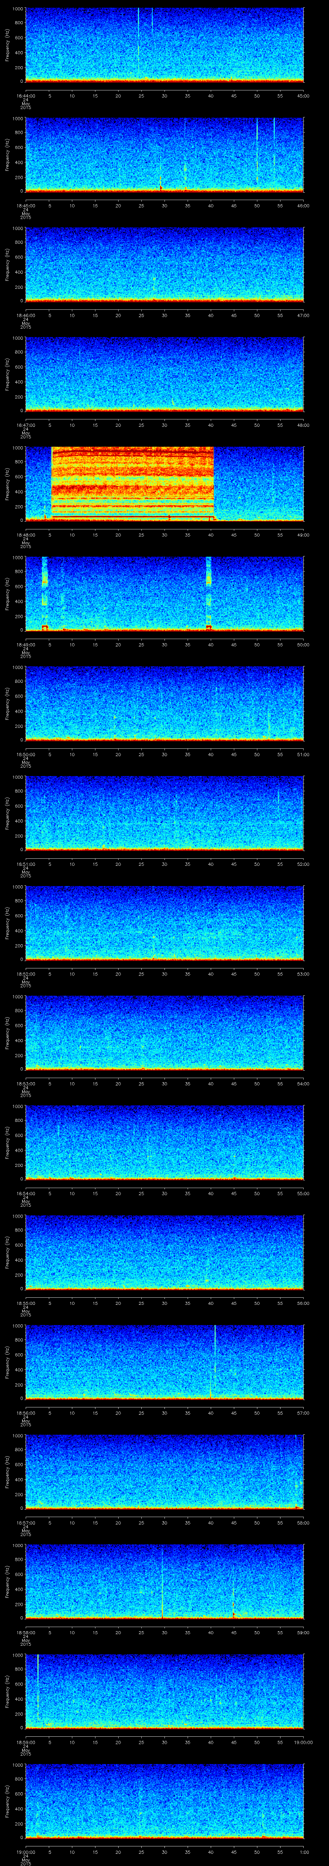Open the 18:49:00 spectrogram panel
Image resolution: width=329 pixels, height=1866 pixels.
pos(164,593)
